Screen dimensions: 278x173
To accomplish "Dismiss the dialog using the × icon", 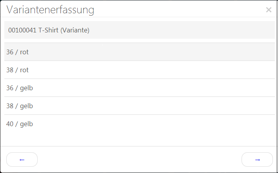I will pos(269,10).
